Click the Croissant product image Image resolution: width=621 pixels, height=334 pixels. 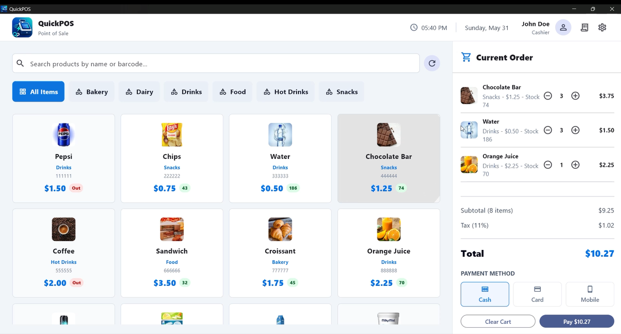click(x=280, y=229)
